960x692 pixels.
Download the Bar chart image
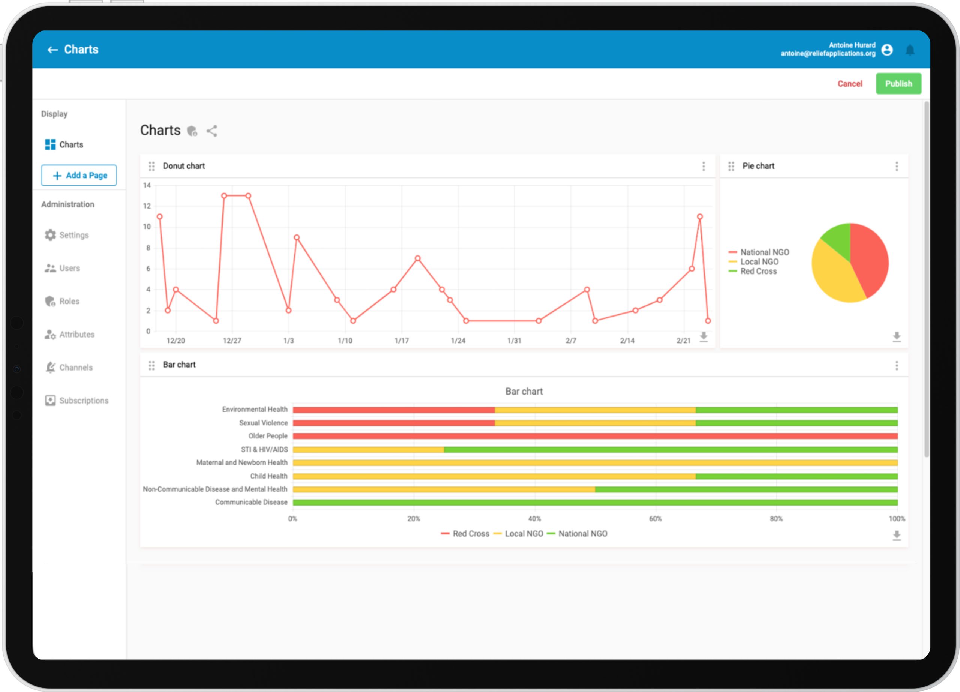897,536
